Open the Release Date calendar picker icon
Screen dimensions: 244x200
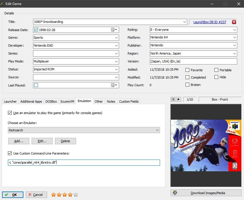[114, 30]
